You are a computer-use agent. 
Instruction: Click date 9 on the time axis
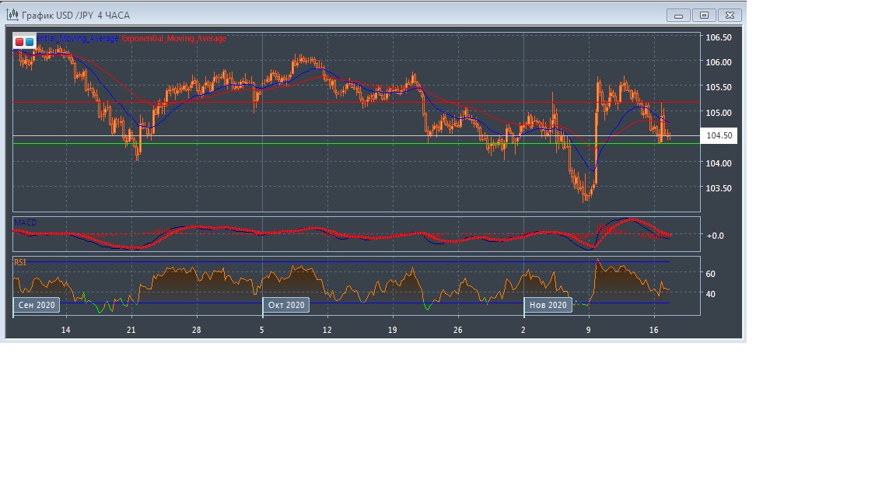pyautogui.click(x=589, y=330)
